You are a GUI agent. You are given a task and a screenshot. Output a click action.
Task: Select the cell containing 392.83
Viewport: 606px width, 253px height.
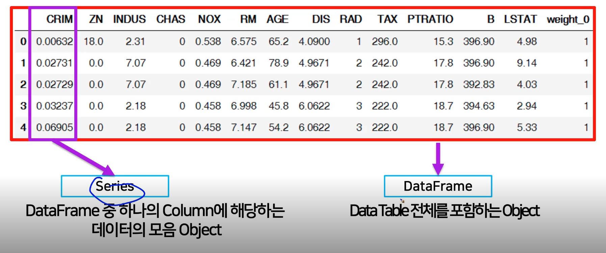tap(478, 84)
